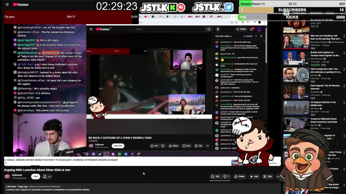Open the YouTube guide hamburger menu
This screenshot has height=194, width=346.
click(x=7, y=5)
